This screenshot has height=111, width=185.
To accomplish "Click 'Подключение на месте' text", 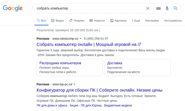I will 124,72.
